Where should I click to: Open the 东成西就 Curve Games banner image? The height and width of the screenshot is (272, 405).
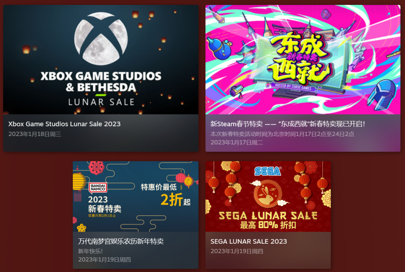point(303,59)
